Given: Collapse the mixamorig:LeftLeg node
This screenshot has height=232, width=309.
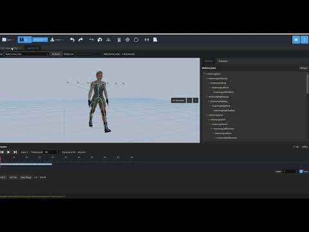Looking at the screenshot, I should pos(208,83).
